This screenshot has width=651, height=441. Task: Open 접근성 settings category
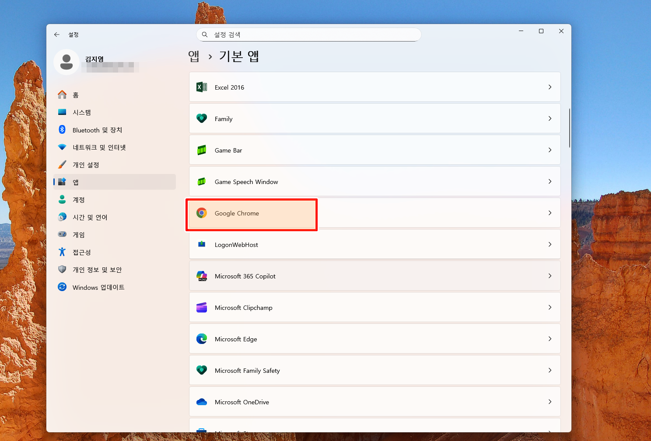coord(115,252)
